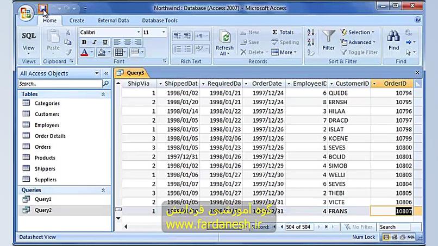Collapse the Tables group
Screen dimensions: 438x246
tap(103, 94)
